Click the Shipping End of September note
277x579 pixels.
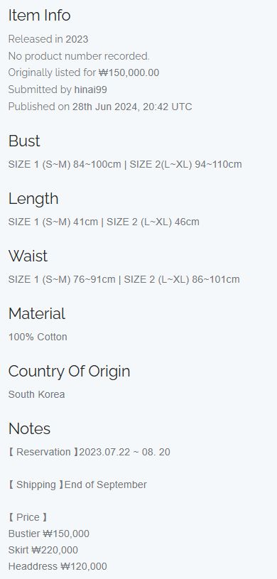pyautogui.click(x=77, y=485)
